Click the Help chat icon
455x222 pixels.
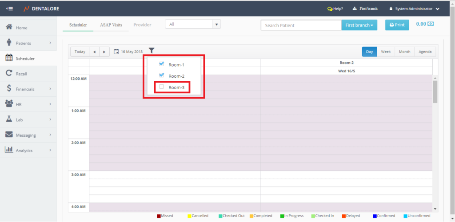[x=329, y=8]
